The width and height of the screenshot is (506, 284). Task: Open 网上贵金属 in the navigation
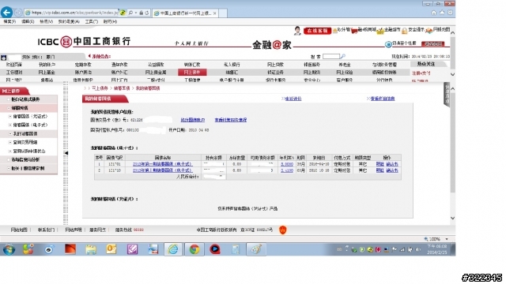(x=156, y=73)
